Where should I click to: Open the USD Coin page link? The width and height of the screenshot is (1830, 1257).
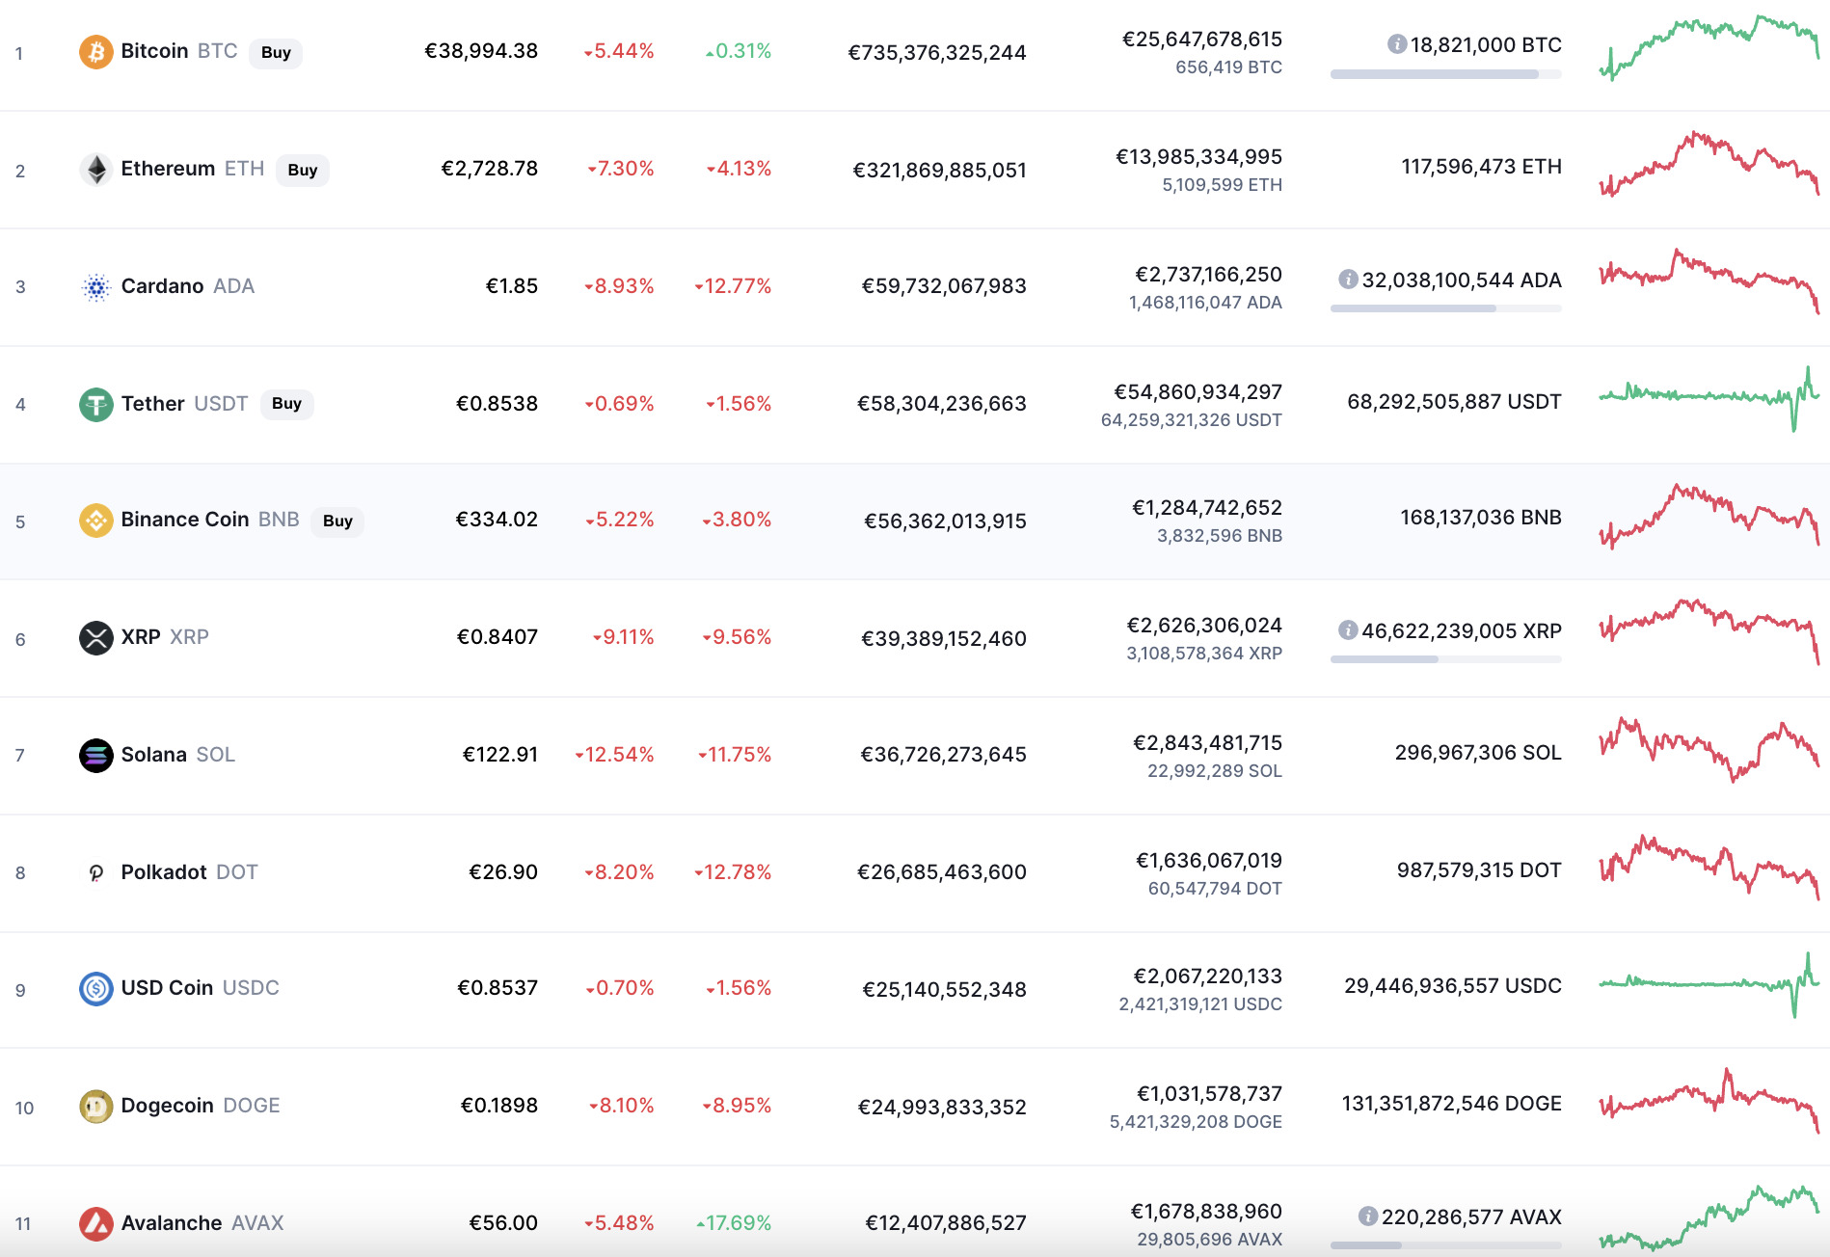coord(201,988)
